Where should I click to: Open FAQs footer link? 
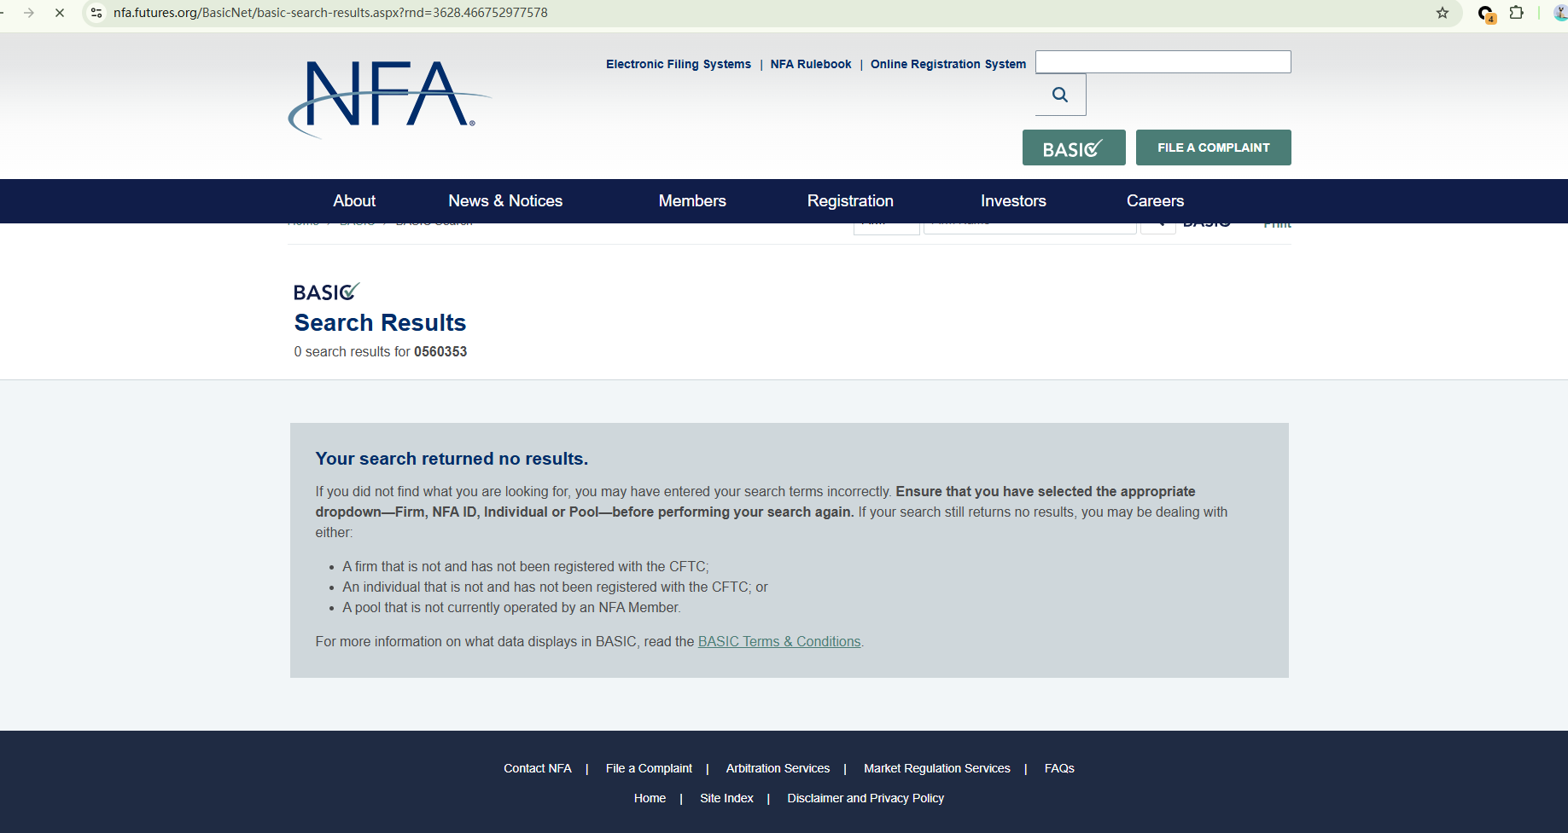(1059, 768)
